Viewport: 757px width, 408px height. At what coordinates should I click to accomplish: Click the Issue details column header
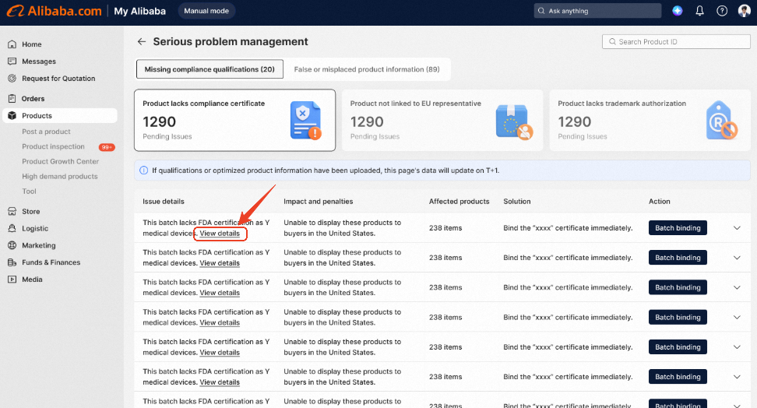[164, 202]
